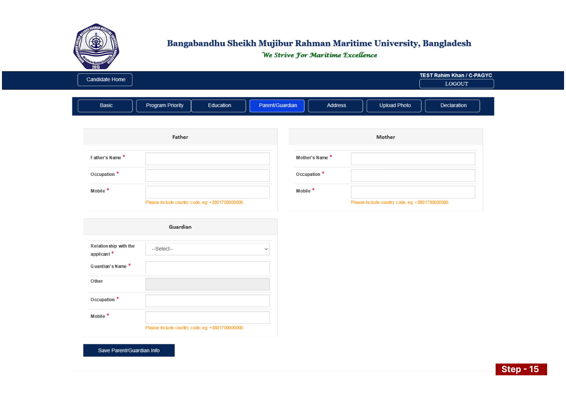Expand the Relationship with the applicant dropdown
566x402 pixels.
[x=208, y=249]
